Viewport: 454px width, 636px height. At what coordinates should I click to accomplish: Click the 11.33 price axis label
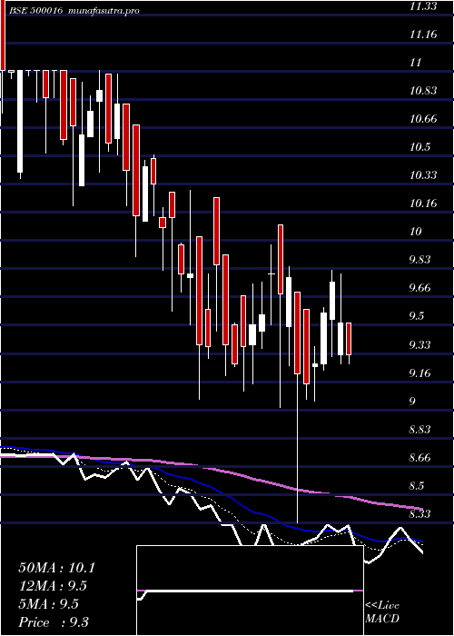tap(423, 6)
